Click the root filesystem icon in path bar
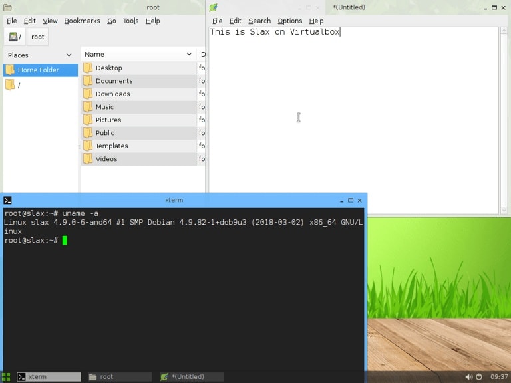The image size is (511, 383). coord(15,37)
